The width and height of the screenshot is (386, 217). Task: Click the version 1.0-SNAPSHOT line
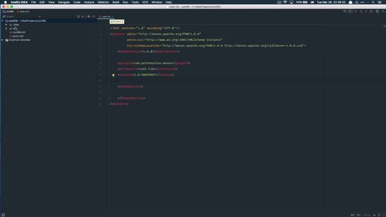[x=146, y=75]
